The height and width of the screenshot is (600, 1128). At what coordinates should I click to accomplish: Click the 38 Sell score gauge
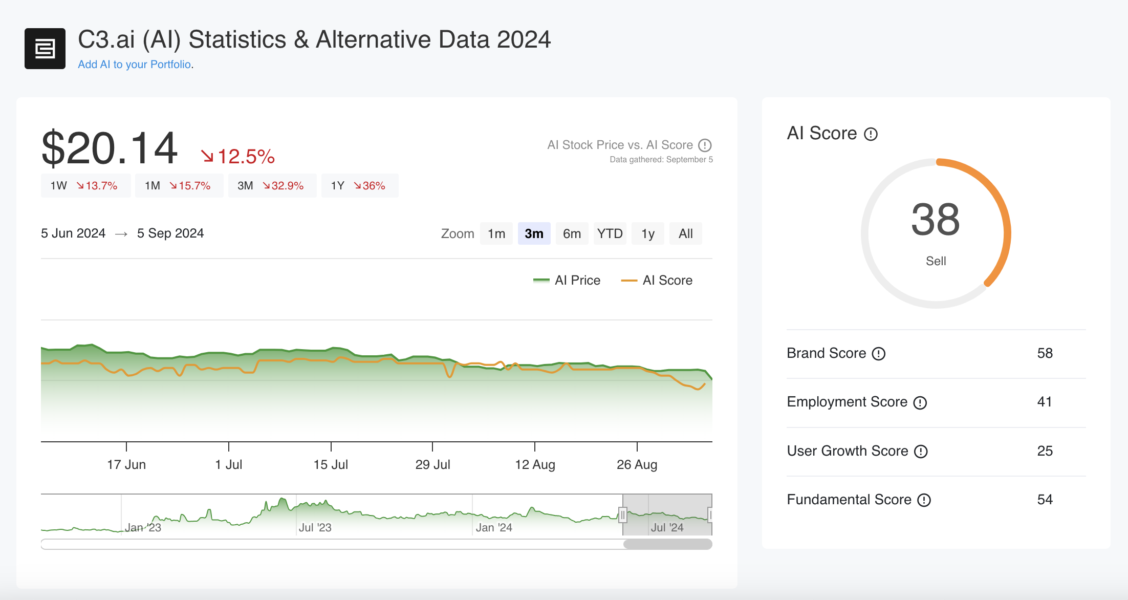click(936, 233)
